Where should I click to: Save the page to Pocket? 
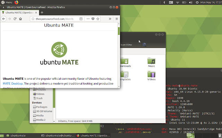click(x=93, y=19)
